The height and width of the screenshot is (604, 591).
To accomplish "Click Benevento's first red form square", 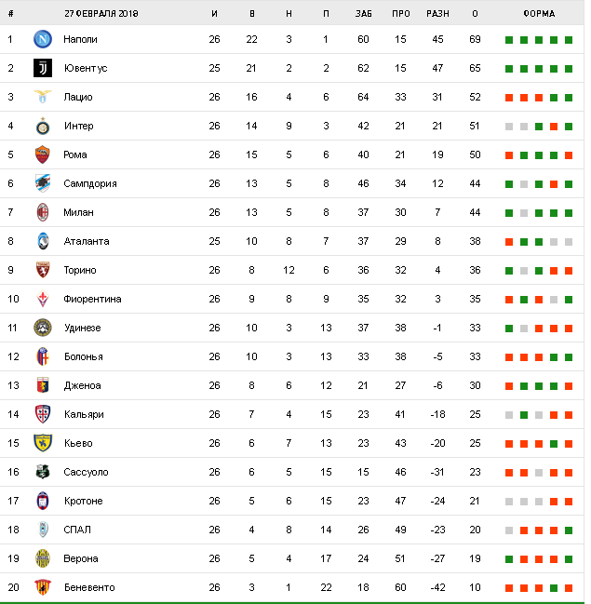I will tap(509, 588).
